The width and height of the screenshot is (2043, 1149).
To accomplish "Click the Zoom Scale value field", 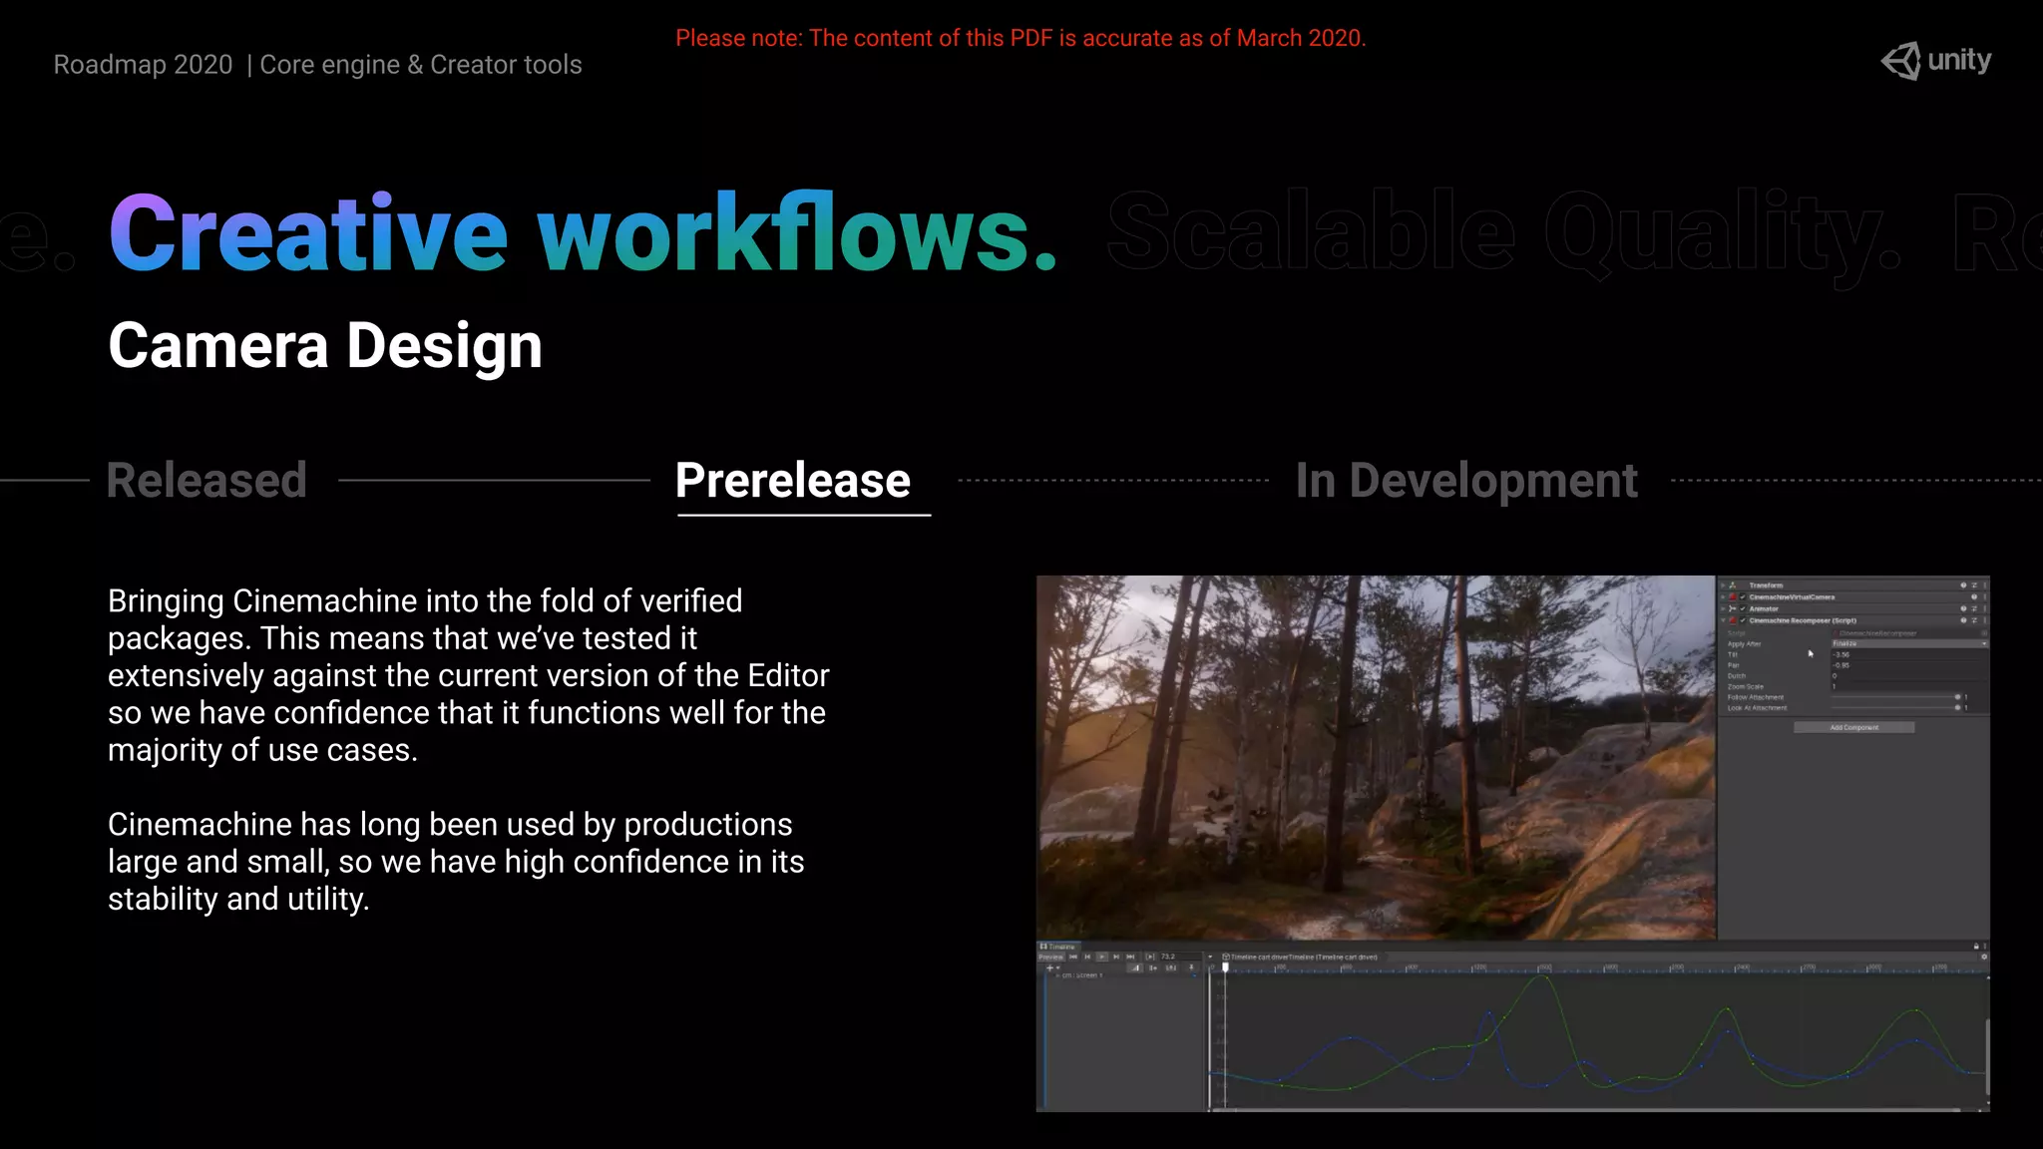I will (x=1909, y=686).
